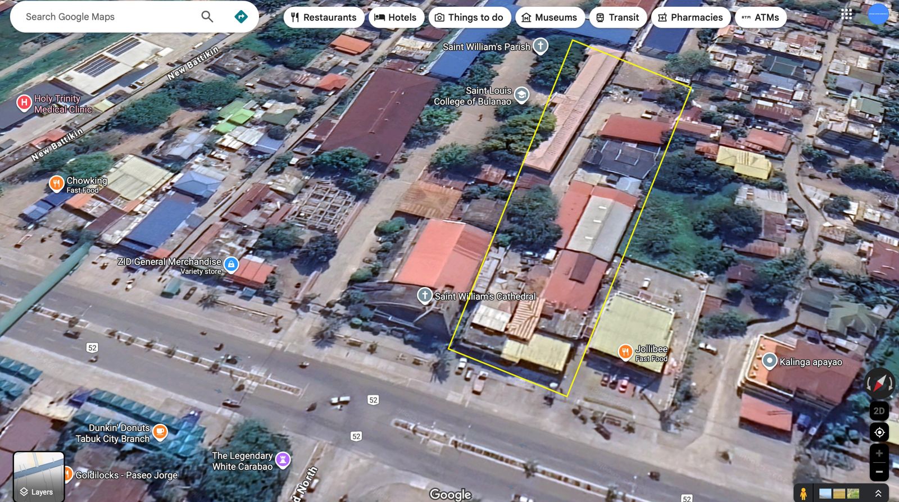Center map on your location
This screenshot has height=502, width=899.
[879, 432]
